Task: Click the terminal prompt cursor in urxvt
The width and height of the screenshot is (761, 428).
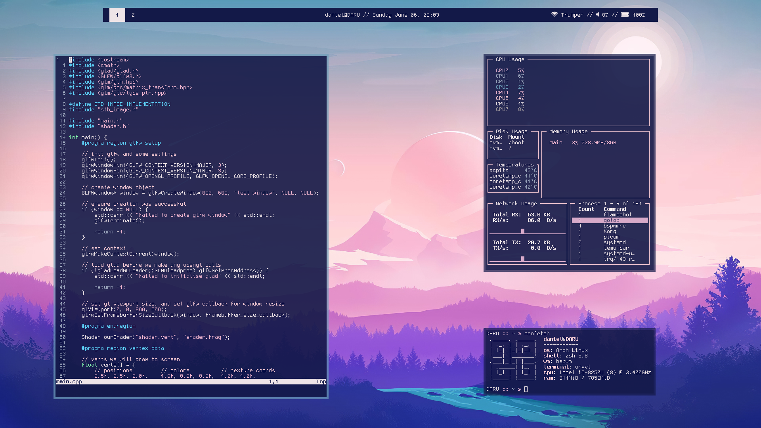Action: (x=526, y=389)
